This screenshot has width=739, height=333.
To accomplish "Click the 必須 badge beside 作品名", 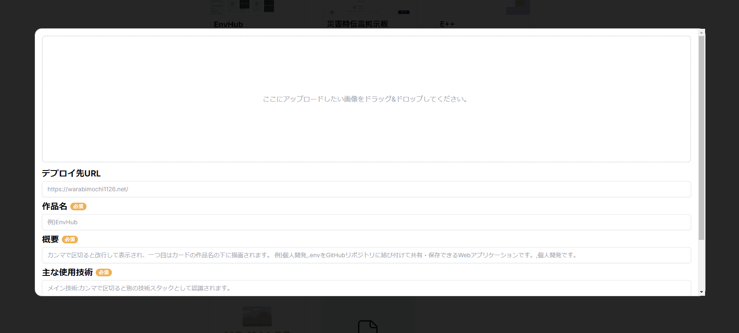I will pyautogui.click(x=78, y=206).
